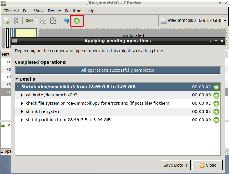The height and width of the screenshot is (174, 229).
Task: Click the New partition toolbar icon
Action: [x=6, y=21]
